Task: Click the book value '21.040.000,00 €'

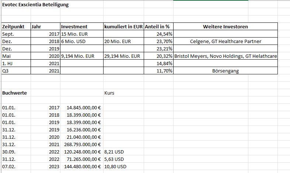Action: coord(82,137)
